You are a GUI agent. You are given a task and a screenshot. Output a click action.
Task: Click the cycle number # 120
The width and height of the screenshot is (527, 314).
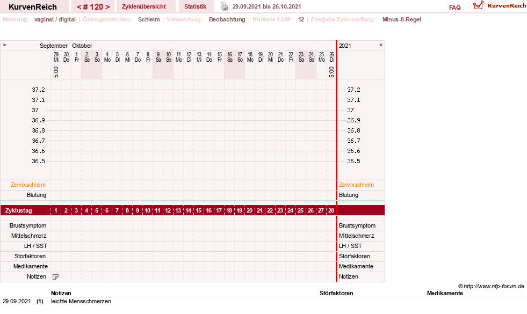coord(93,7)
